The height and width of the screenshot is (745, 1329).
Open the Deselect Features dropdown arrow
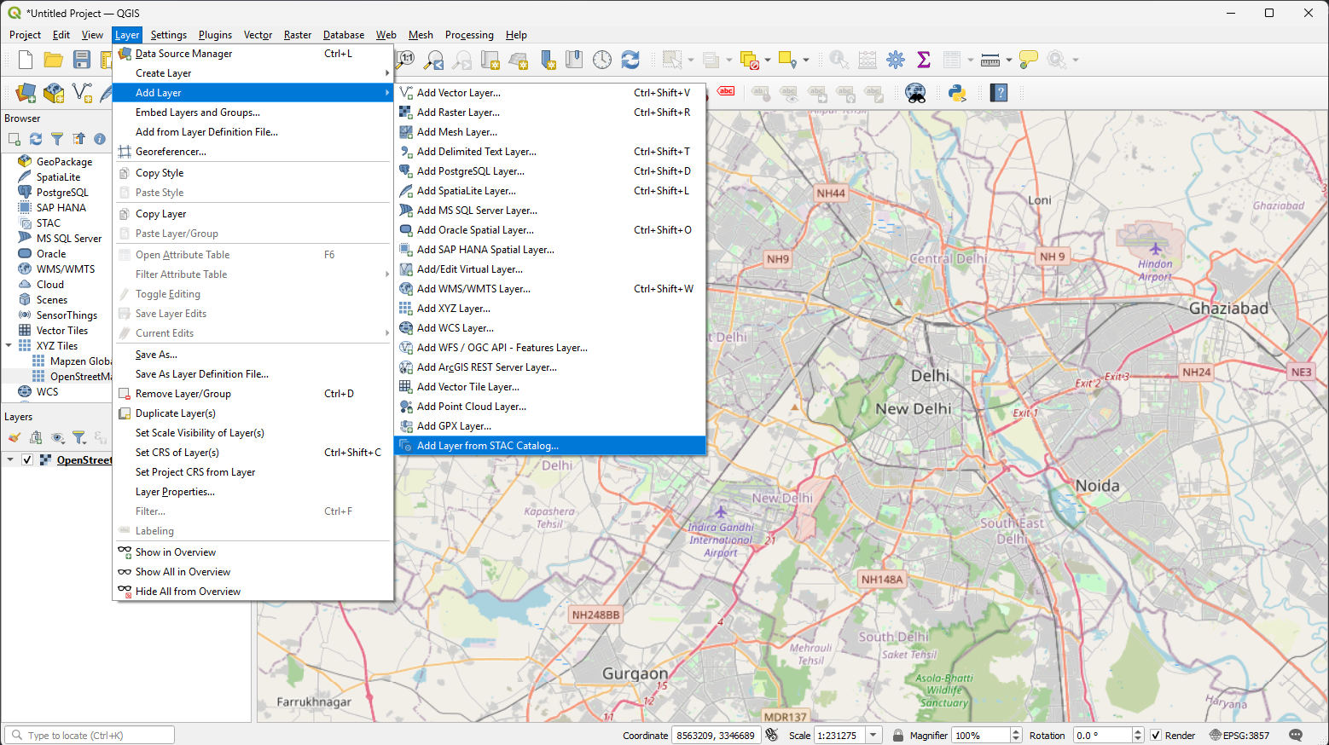click(x=768, y=60)
